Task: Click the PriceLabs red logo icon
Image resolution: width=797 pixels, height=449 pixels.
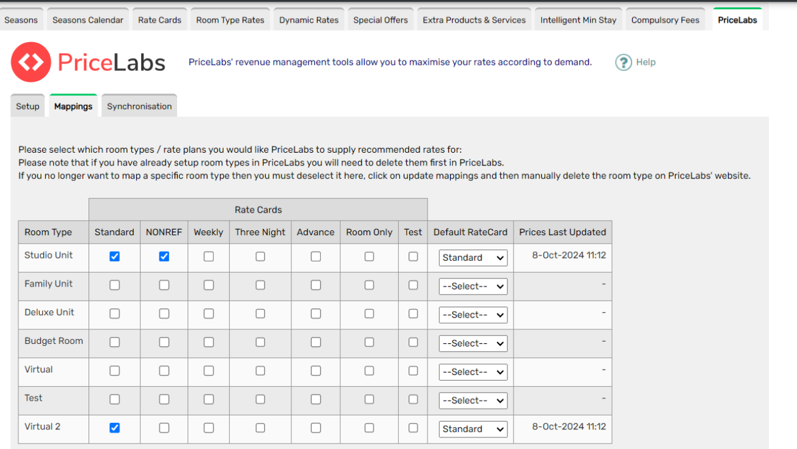Action: pos(31,62)
